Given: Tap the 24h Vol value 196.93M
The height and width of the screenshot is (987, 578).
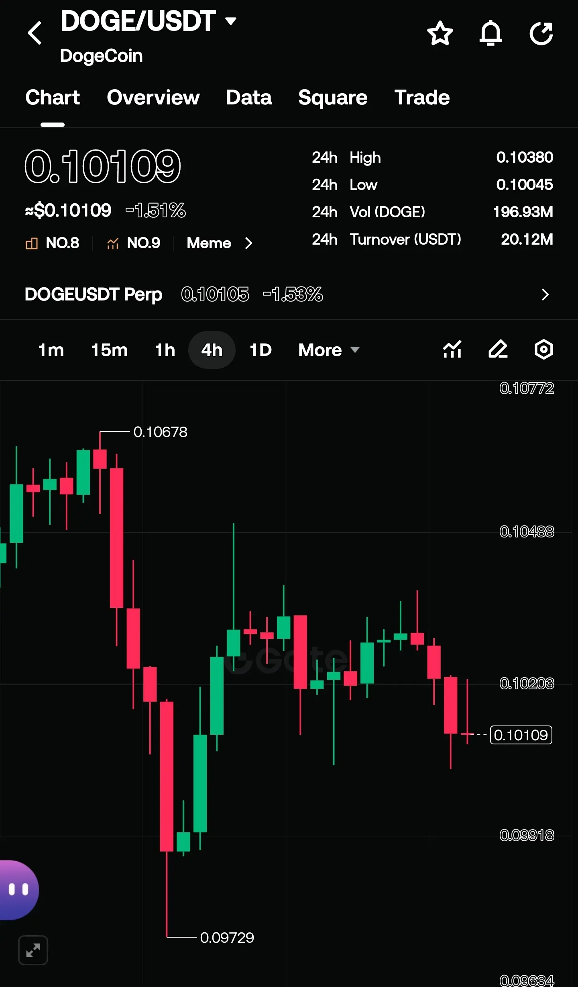Looking at the screenshot, I should 523,212.
